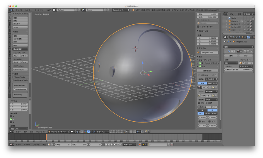Open the scene browse icon

tap(84, 10)
